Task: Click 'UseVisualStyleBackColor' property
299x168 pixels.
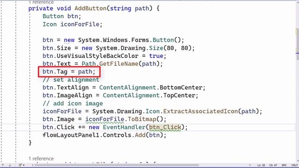Action: click(x=98, y=56)
